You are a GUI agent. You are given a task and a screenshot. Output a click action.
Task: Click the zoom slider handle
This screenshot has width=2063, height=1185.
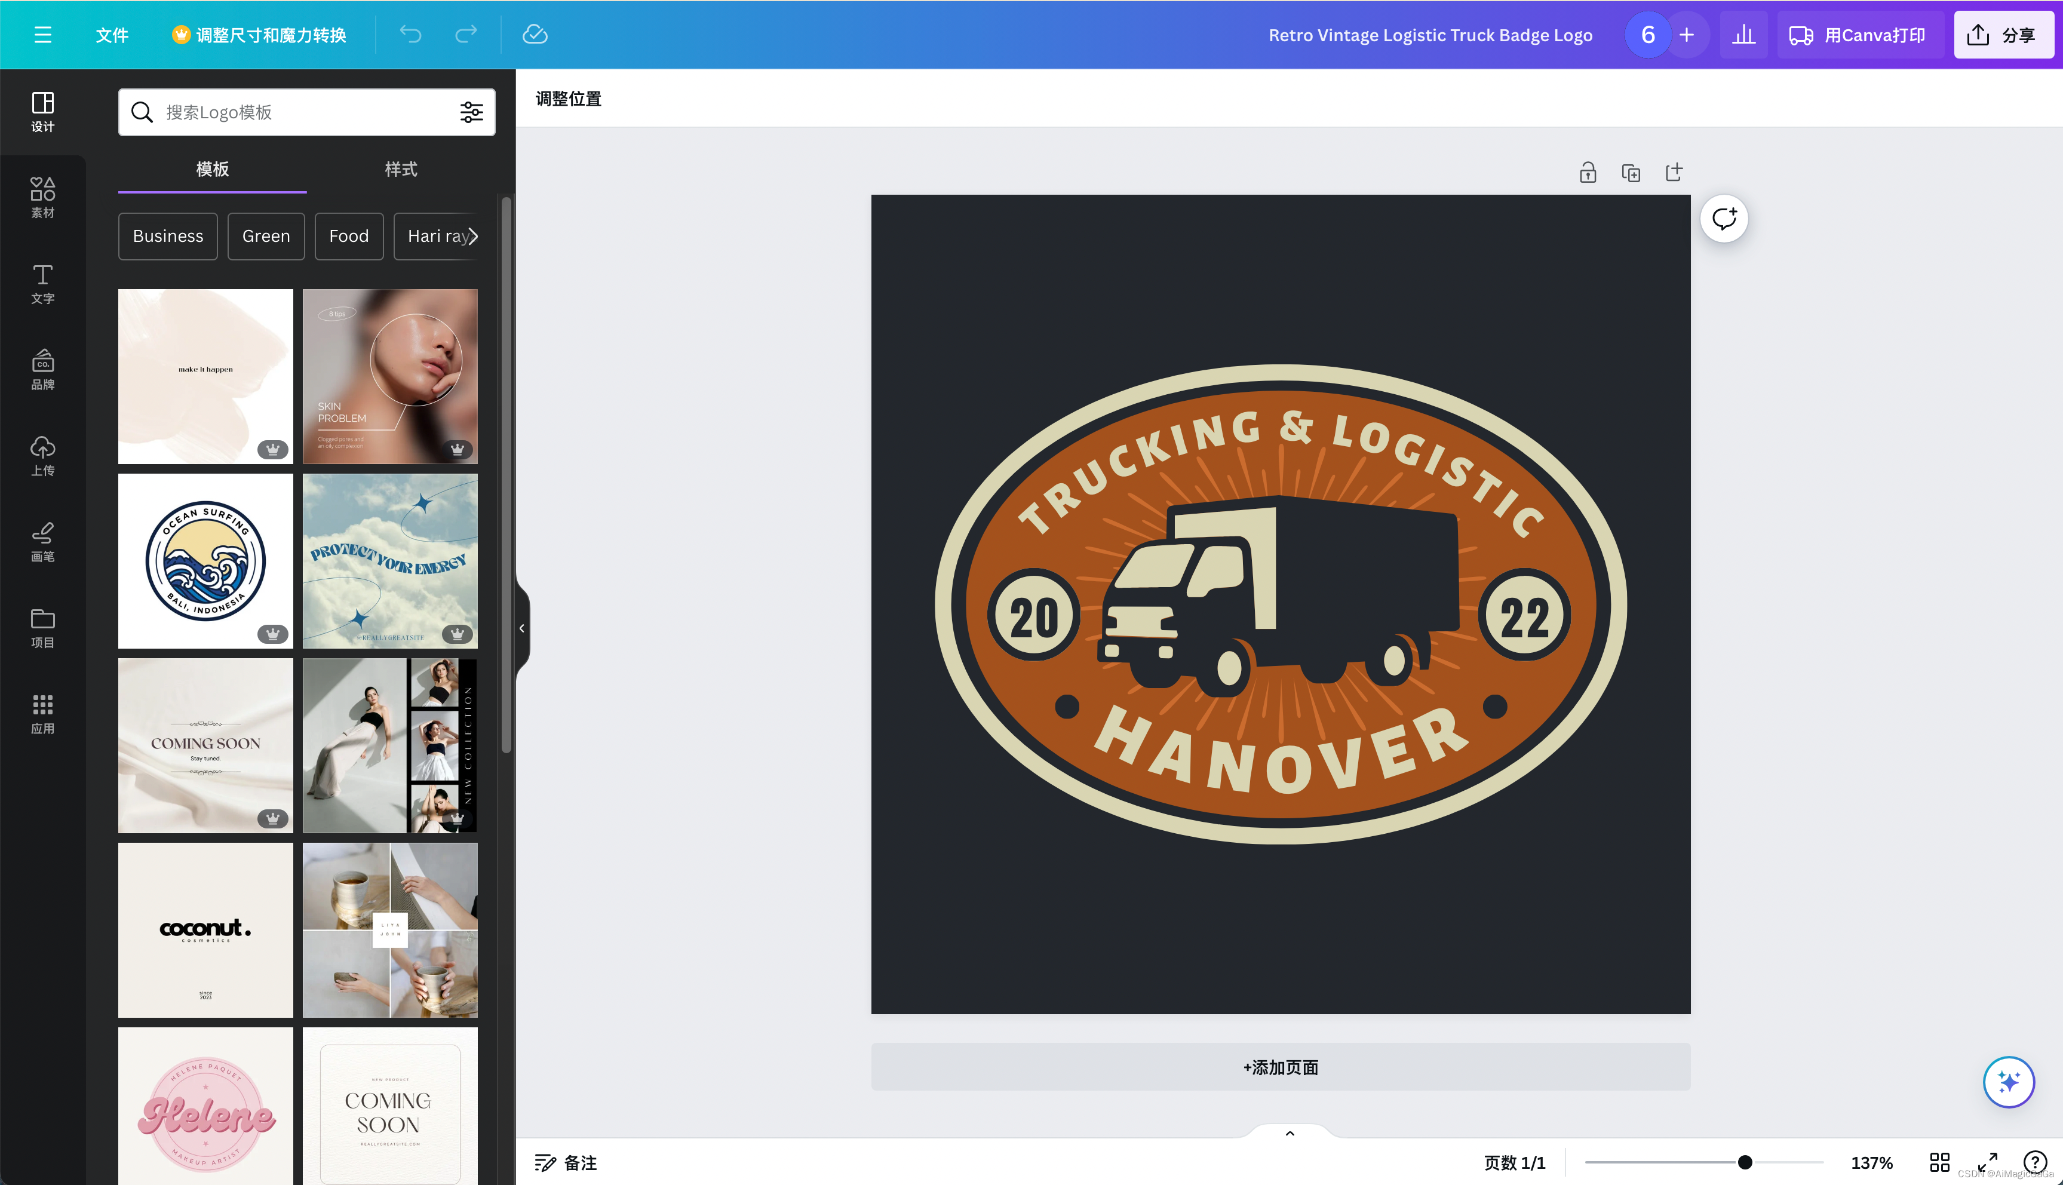pos(1744,1162)
